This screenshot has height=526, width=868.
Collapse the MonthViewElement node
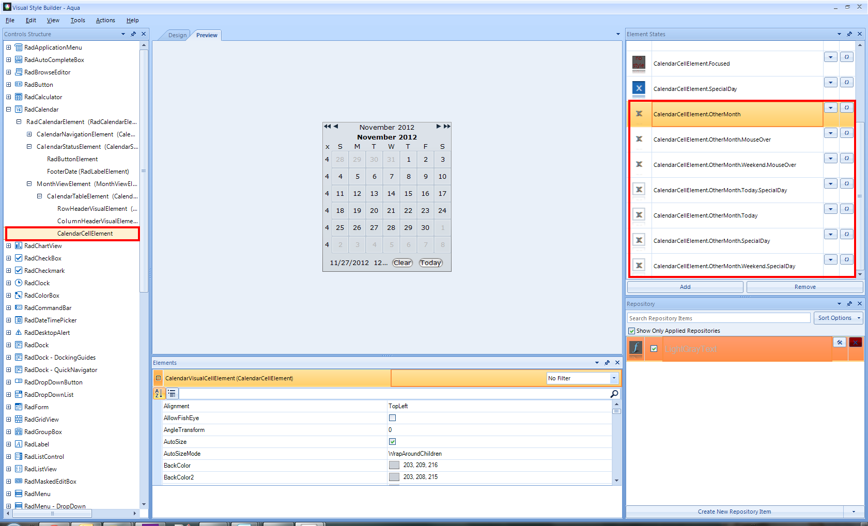pos(29,183)
